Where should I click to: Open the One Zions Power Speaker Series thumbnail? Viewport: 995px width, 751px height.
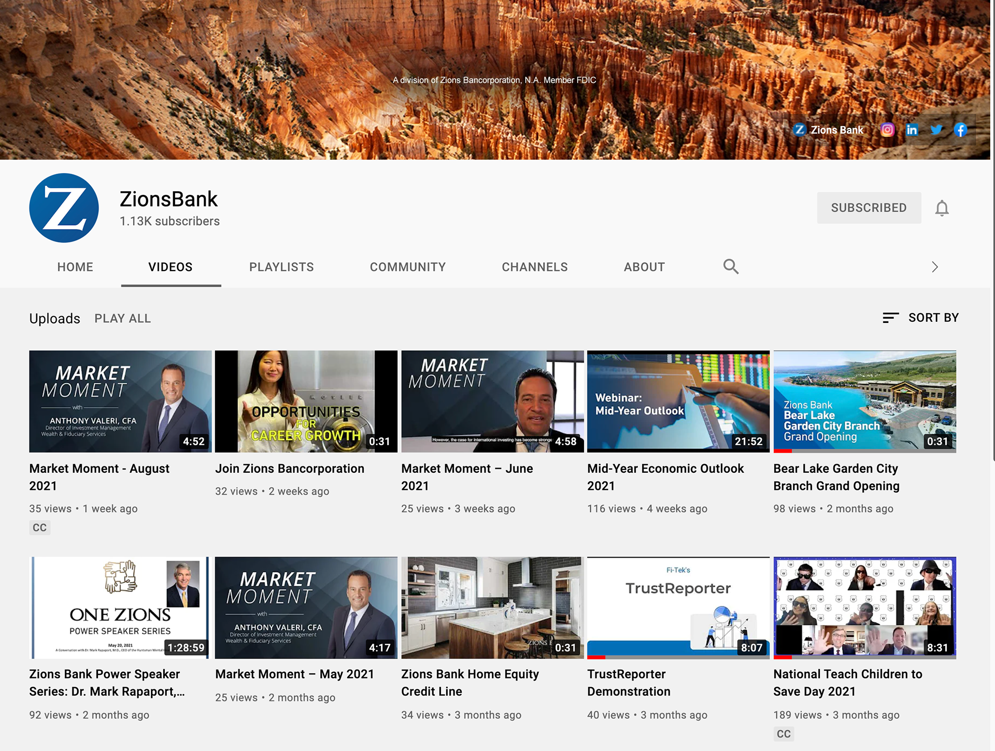coord(120,608)
